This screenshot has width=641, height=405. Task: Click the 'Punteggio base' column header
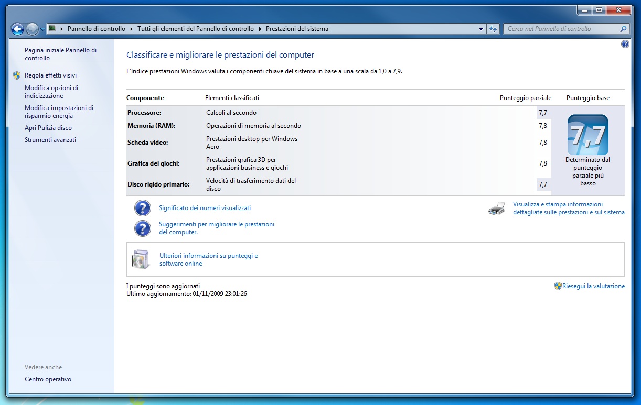pyautogui.click(x=588, y=98)
